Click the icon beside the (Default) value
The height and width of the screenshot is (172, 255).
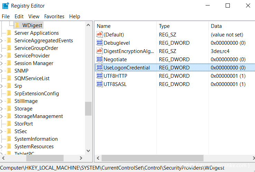coord(100,35)
